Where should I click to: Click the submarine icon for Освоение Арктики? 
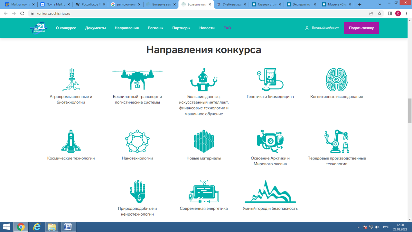coord(270,140)
